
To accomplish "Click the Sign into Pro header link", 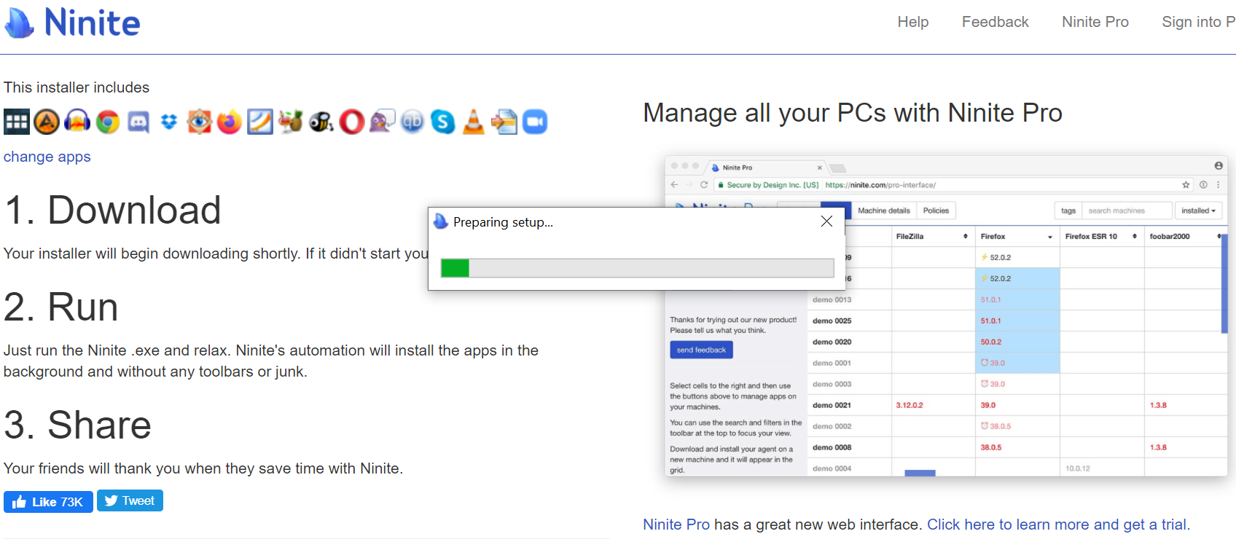I will click(1198, 22).
